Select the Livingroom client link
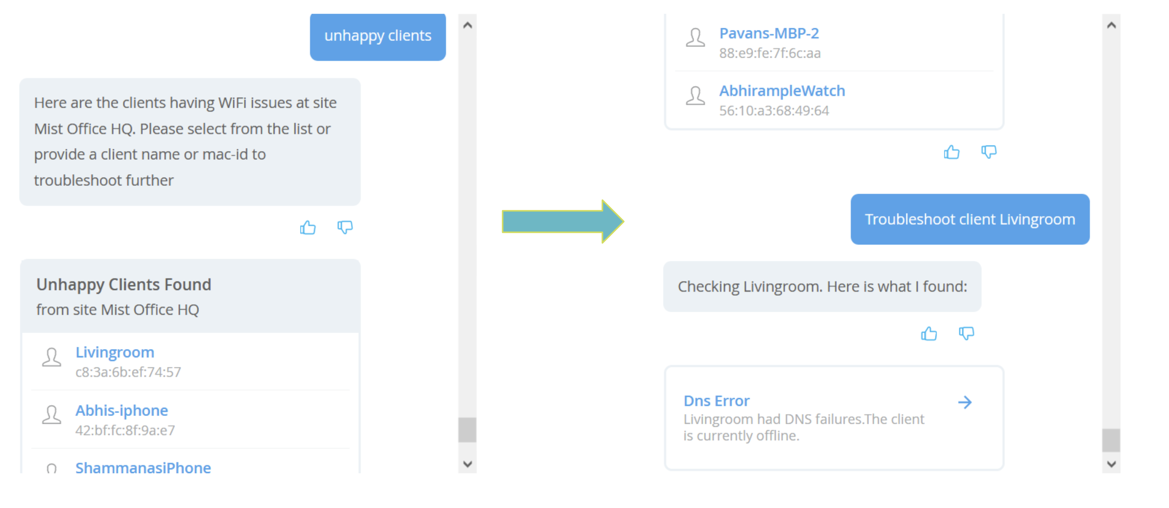Screen dimensions: 1169x508 [115, 353]
